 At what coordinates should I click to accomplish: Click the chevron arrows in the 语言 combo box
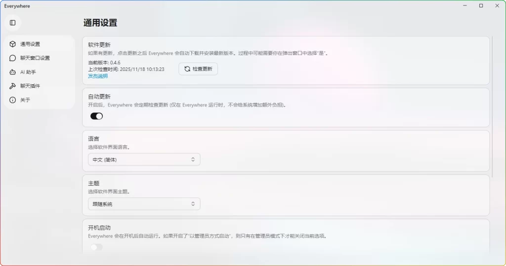pyautogui.click(x=193, y=160)
